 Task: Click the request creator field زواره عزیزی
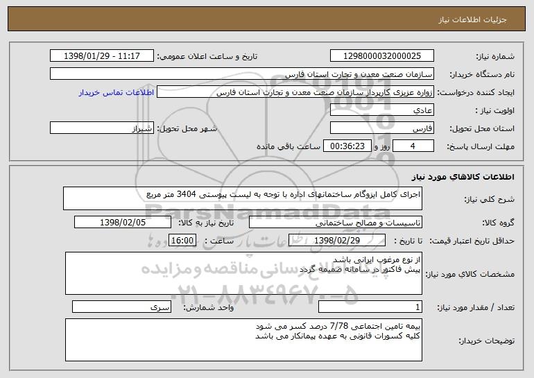click(295, 92)
